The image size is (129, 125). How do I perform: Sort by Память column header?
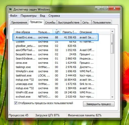69,32
